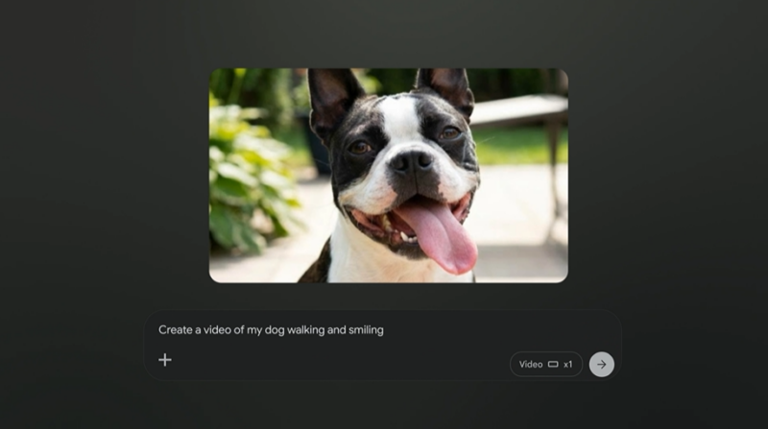768x429 pixels.
Task: Click the plus icon to add media
Action: pos(165,360)
